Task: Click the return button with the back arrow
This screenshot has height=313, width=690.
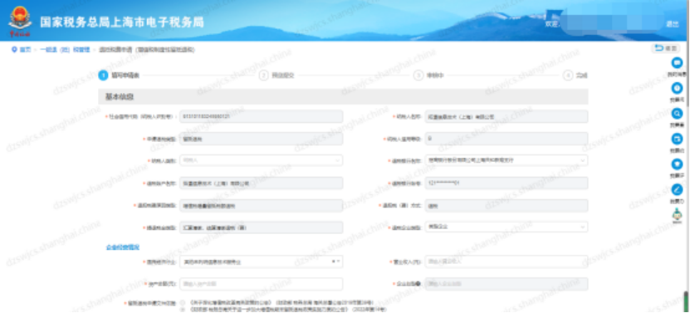Action: 665,48
